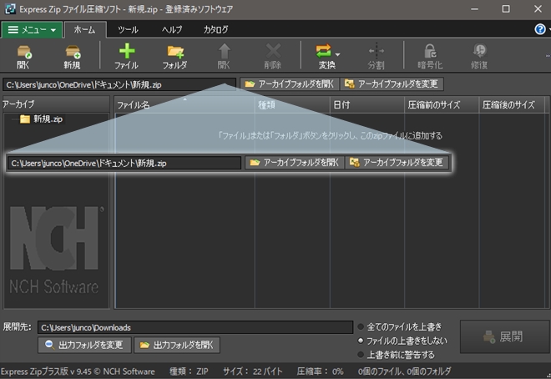Click the 出力フォルダを開く button

pos(177,345)
